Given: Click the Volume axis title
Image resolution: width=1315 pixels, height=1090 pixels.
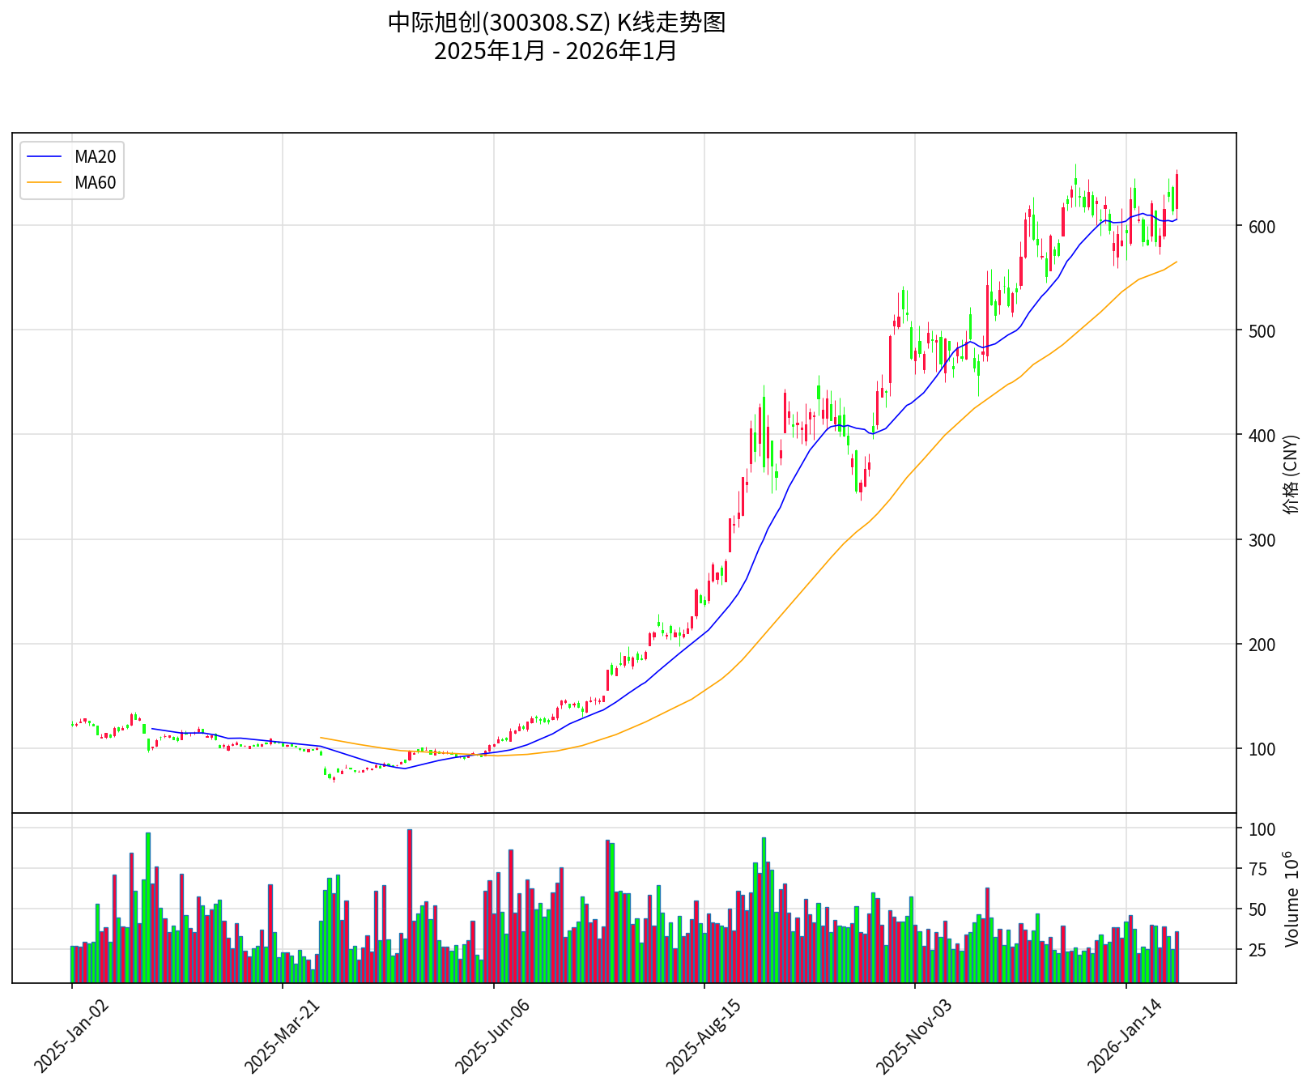Looking at the screenshot, I should [1291, 899].
